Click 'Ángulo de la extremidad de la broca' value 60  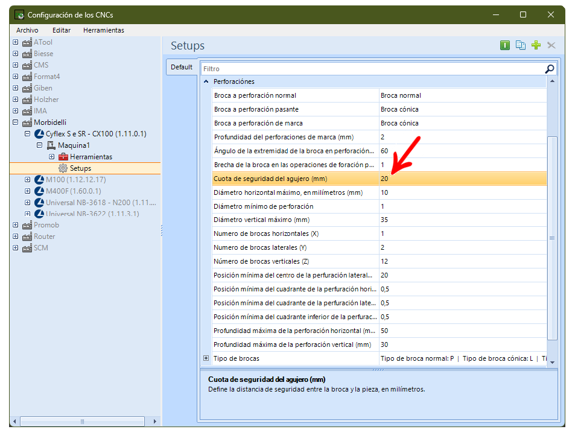(x=462, y=151)
